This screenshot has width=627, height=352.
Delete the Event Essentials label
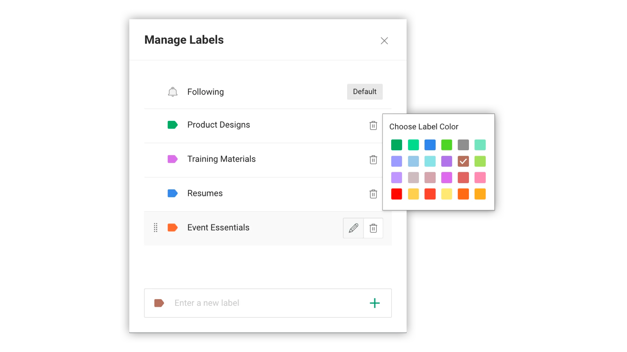click(x=373, y=228)
